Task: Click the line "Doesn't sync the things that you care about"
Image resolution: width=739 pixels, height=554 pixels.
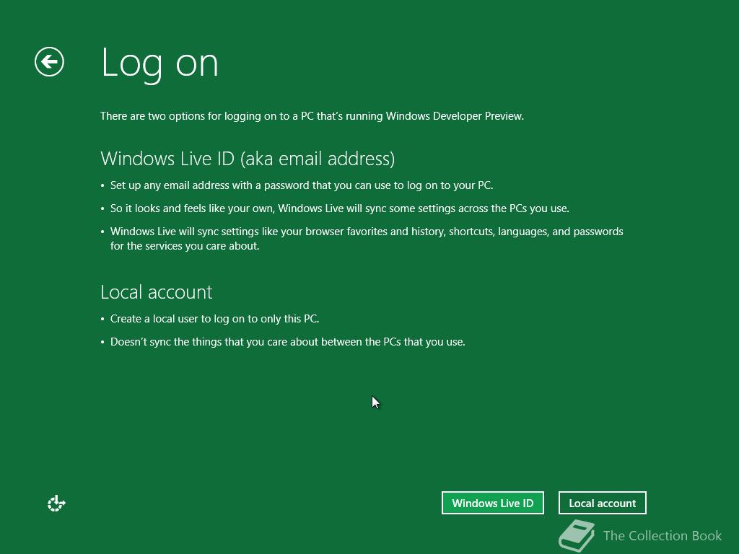Action: click(287, 342)
